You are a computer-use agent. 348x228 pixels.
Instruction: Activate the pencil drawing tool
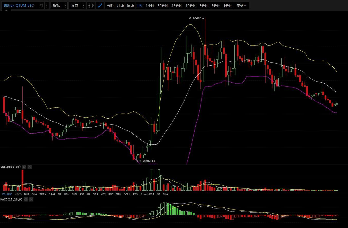[100, 5]
